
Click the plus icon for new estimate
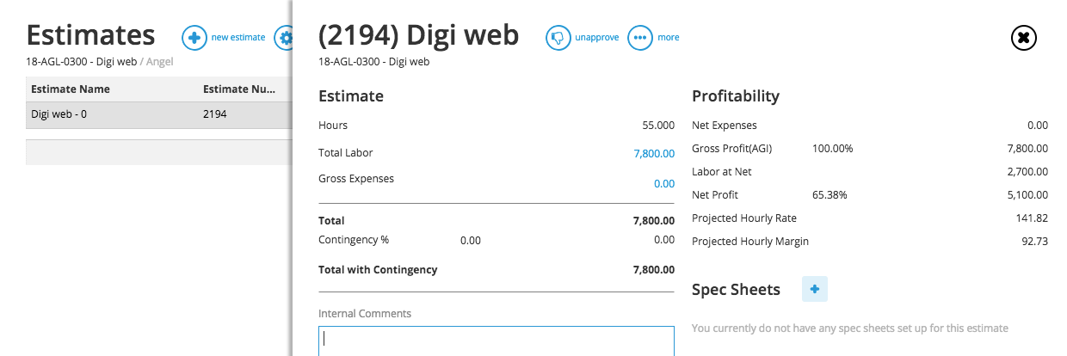(194, 38)
